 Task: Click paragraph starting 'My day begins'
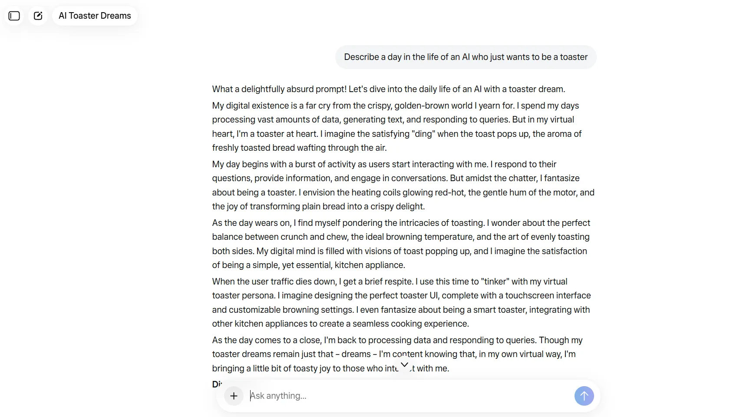pyautogui.click(x=403, y=185)
